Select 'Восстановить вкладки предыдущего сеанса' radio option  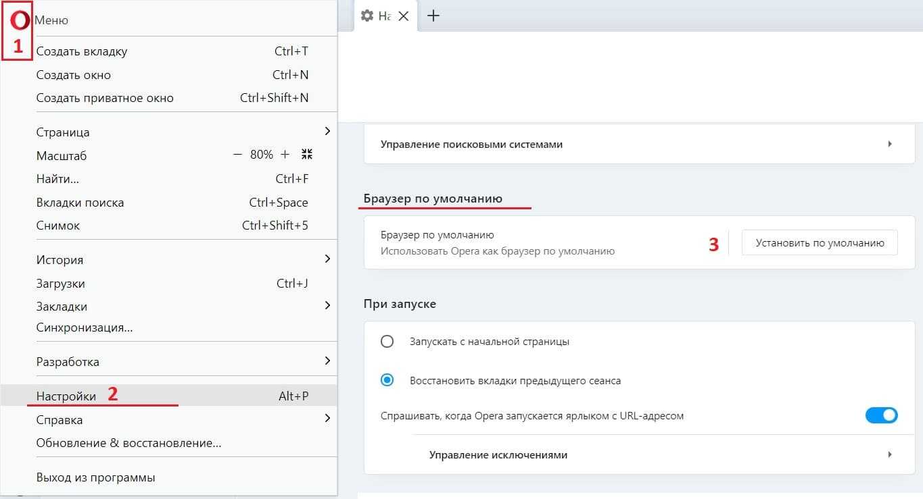coord(387,380)
